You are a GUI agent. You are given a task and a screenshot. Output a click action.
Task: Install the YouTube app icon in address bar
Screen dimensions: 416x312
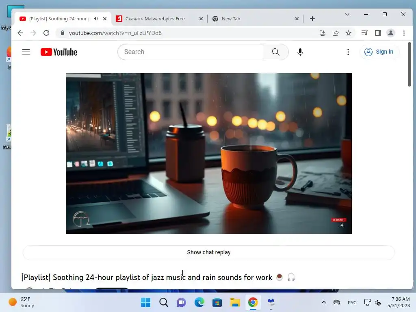point(322,33)
